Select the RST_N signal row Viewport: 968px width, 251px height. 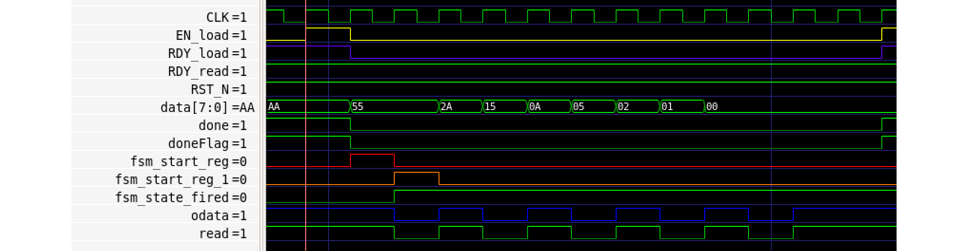219,89
